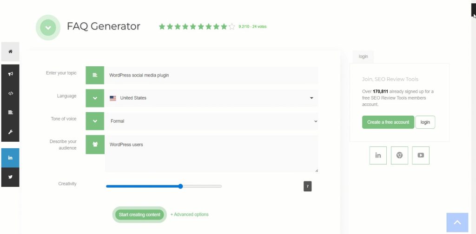The image size is (476, 234).
Task: Open the YouTube icon below login box
Action: pos(421,155)
